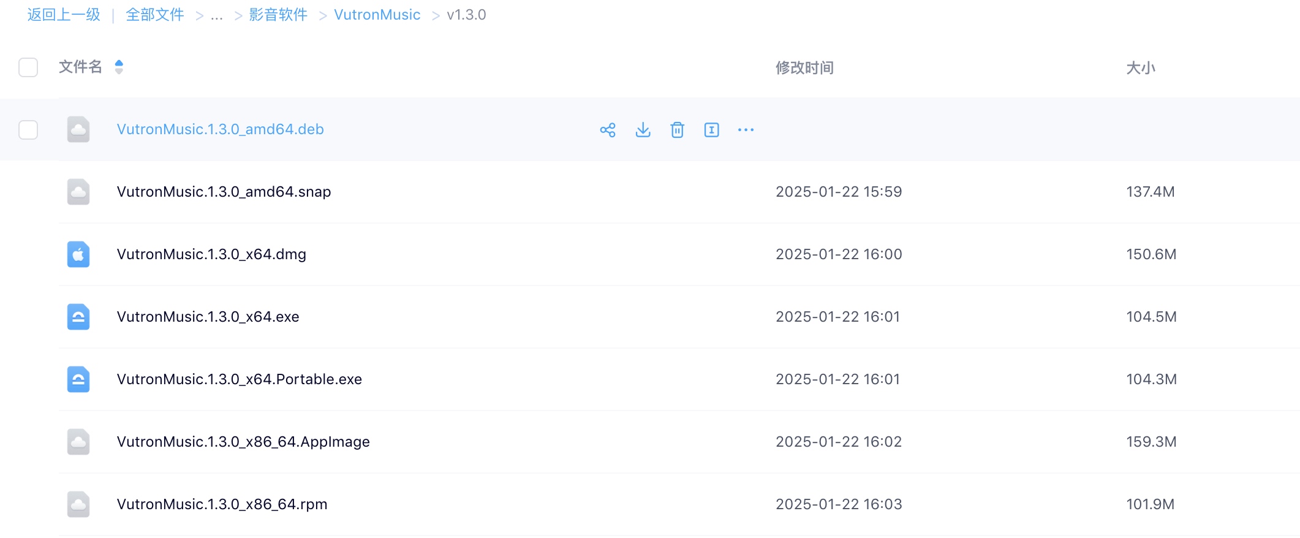Click the 137.4M size value
Image resolution: width=1300 pixels, height=538 pixels.
(x=1151, y=192)
